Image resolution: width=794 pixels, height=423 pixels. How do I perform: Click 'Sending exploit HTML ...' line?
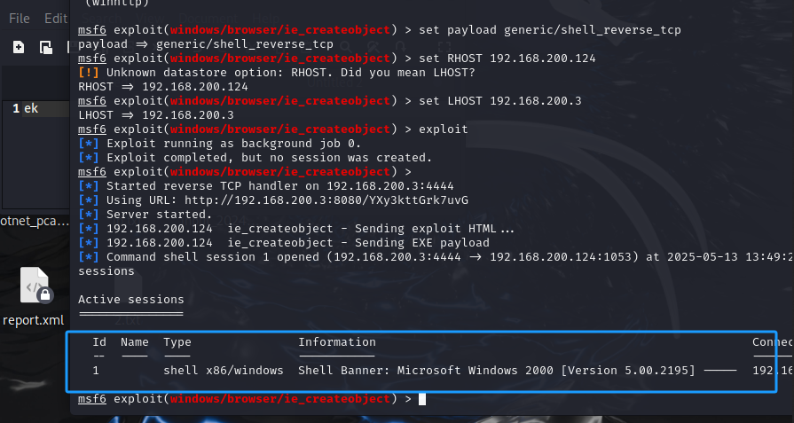(x=296, y=228)
